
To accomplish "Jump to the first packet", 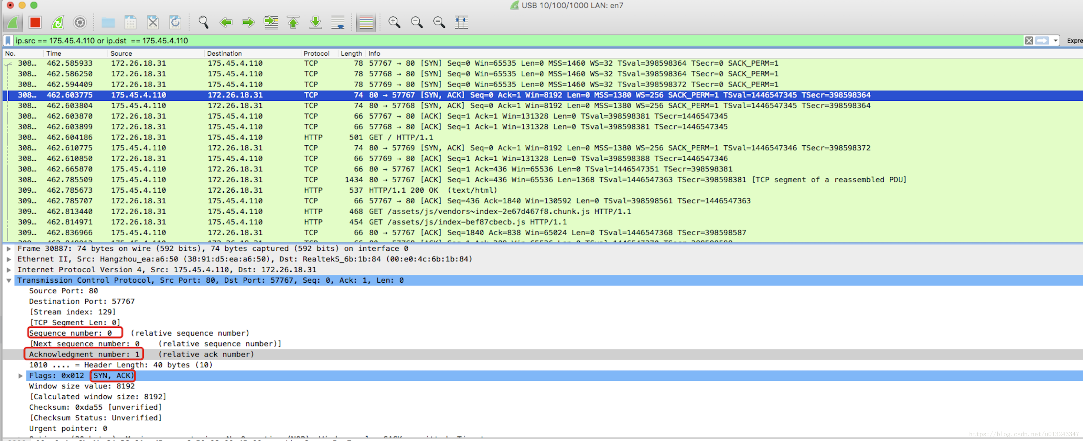I will pyautogui.click(x=293, y=22).
